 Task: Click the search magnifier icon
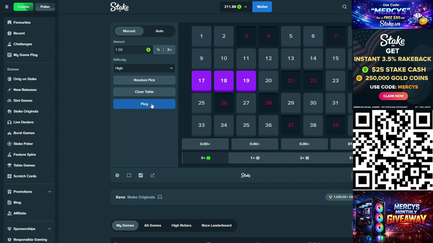(x=344, y=7)
